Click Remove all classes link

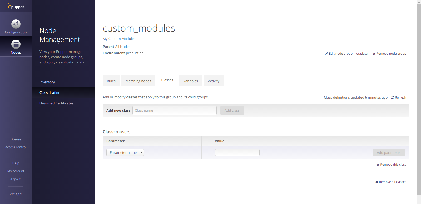click(393, 182)
